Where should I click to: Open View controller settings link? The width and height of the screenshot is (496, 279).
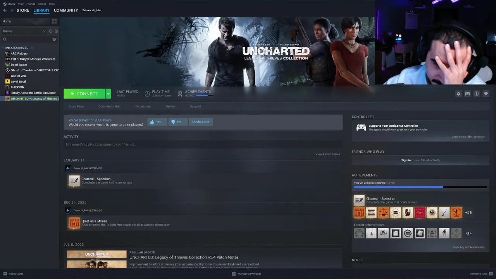coord(468,137)
